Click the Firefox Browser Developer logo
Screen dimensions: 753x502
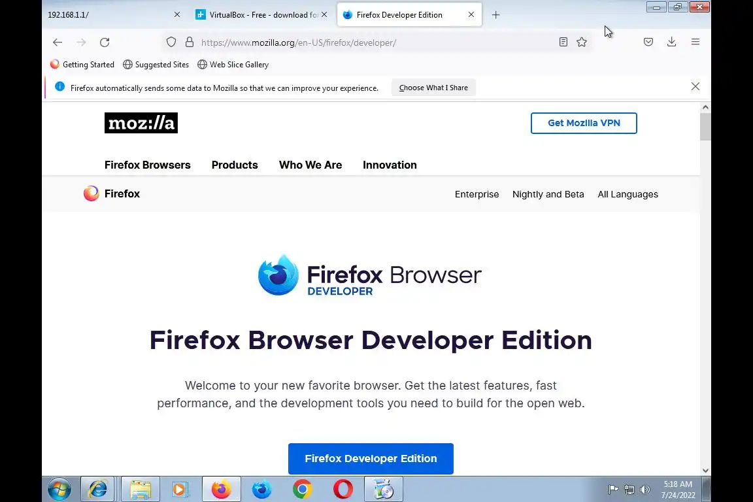point(369,275)
